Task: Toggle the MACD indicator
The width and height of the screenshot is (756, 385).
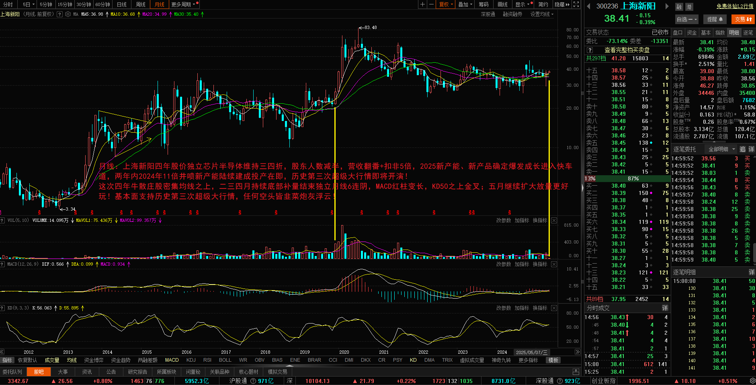Action: click(x=172, y=360)
